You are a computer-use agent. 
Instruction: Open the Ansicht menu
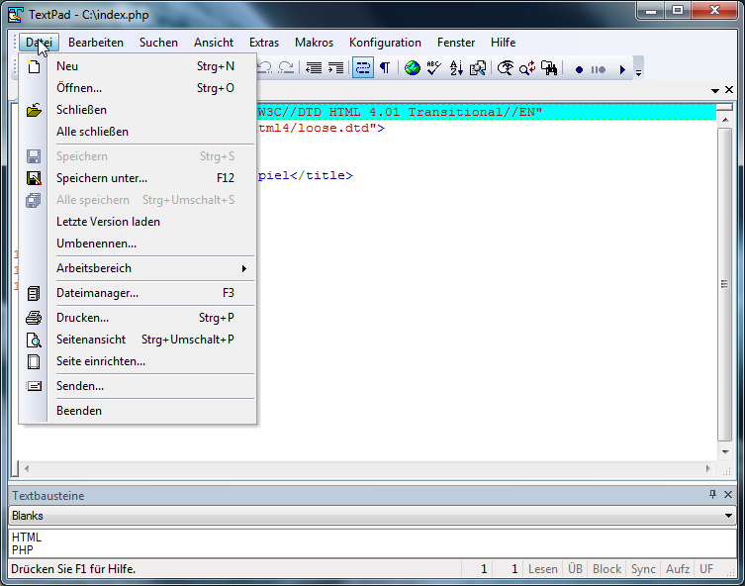(x=214, y=43)
